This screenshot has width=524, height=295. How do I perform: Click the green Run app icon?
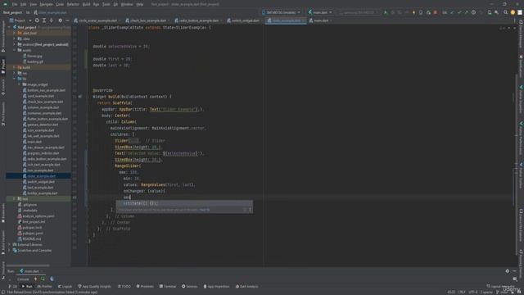click(386, 12)
